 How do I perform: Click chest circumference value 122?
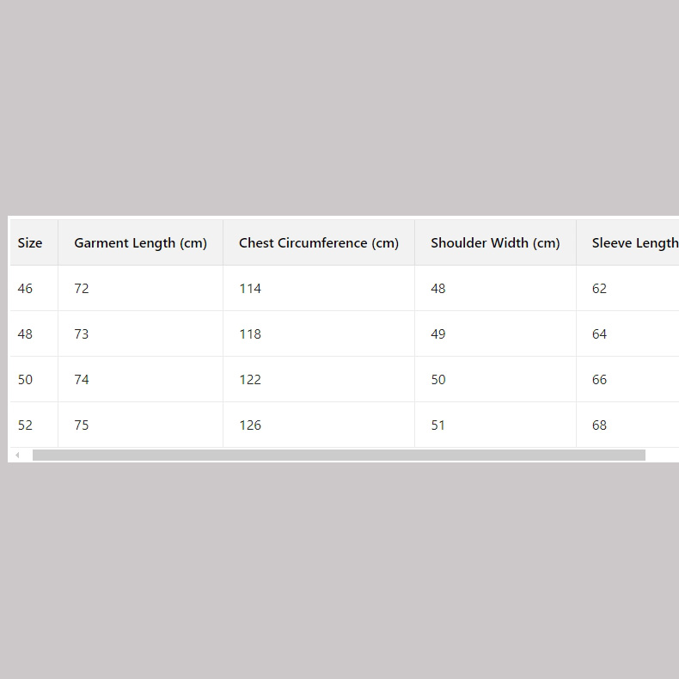click(250, 380)
